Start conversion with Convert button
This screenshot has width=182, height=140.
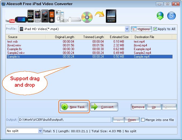coord(104,107)
